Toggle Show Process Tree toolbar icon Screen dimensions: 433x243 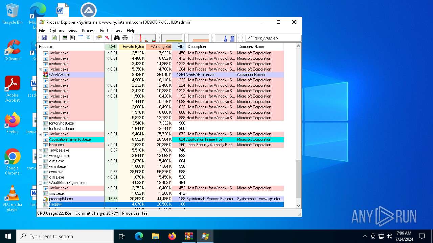pyautogui.click(x=73, y=38)
